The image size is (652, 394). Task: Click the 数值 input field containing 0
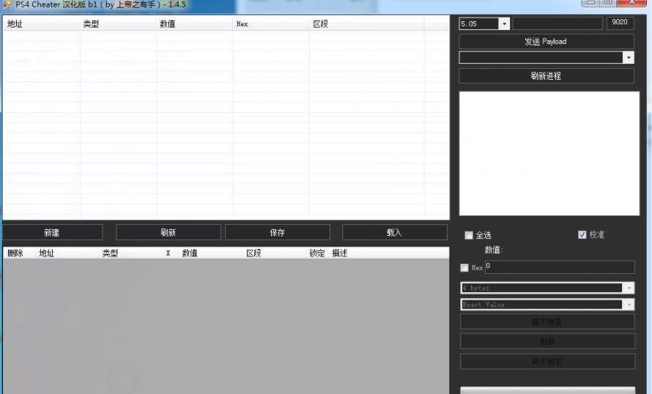560,267
